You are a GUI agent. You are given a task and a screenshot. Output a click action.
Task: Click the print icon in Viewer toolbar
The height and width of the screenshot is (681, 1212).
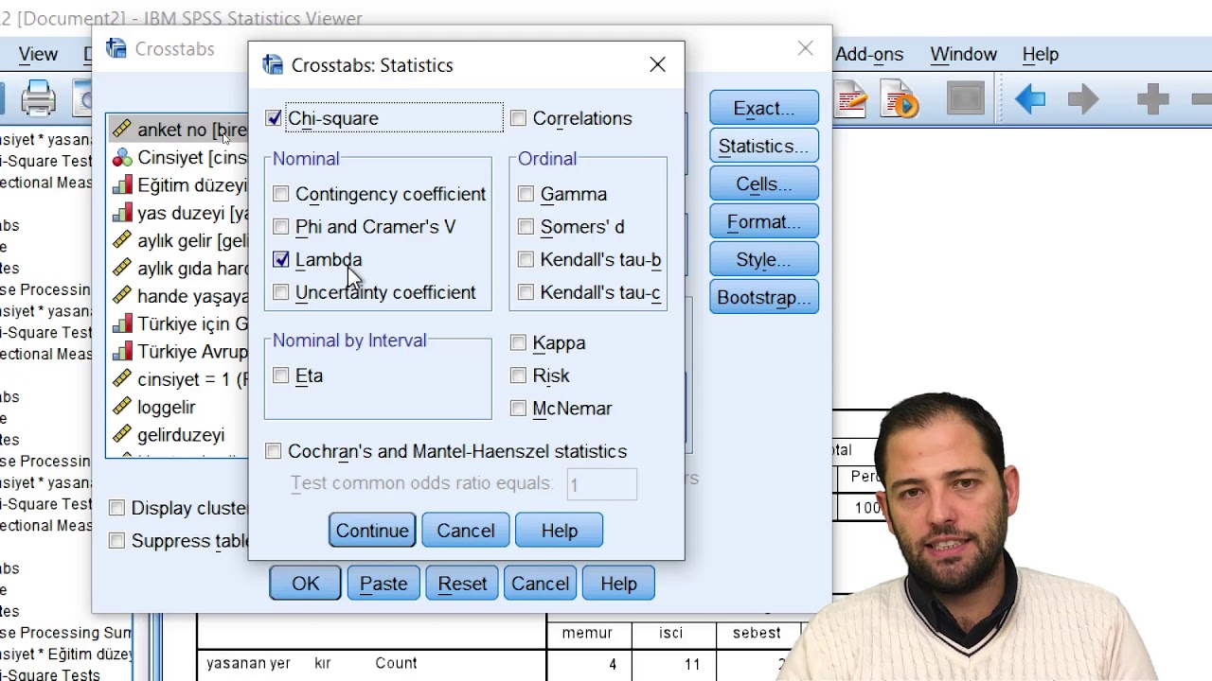point(38,99)
